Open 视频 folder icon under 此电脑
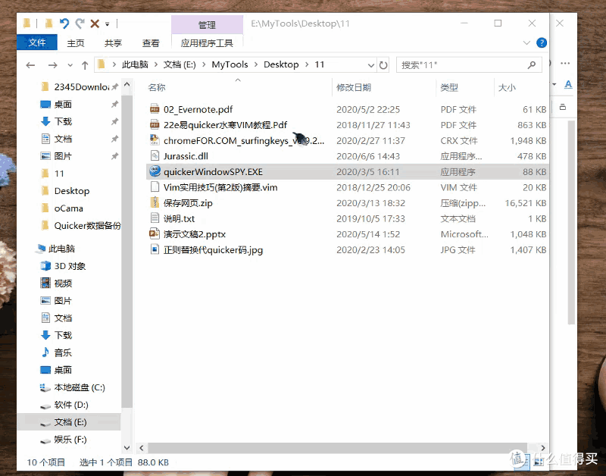Image resolution: width=606 pixels, height=476 pixels. point(45,283)
